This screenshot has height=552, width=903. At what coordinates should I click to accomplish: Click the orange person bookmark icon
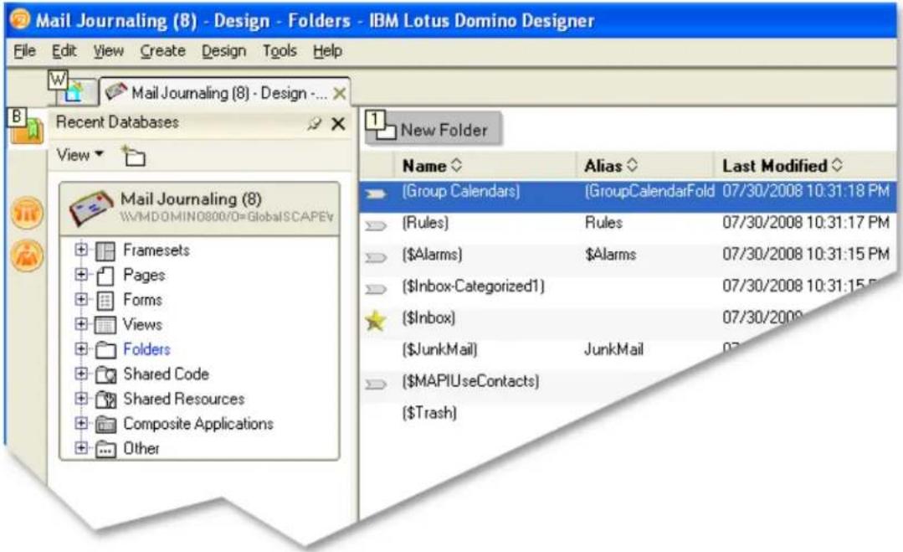[x=27, y=256]
